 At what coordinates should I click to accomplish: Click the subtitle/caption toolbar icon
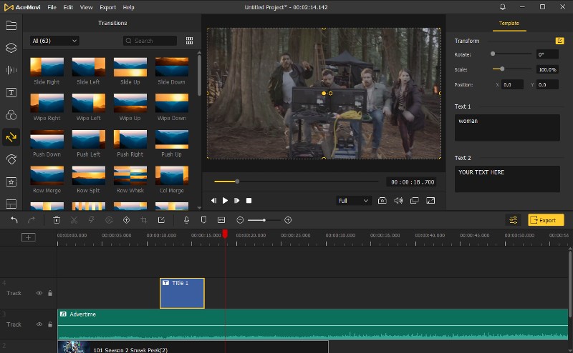pyautogui.click(x=221, y=220)
